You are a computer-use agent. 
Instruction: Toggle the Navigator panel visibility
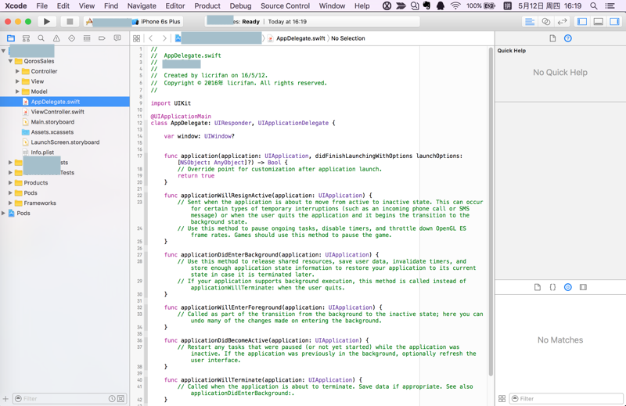click(x=582, y=22)
